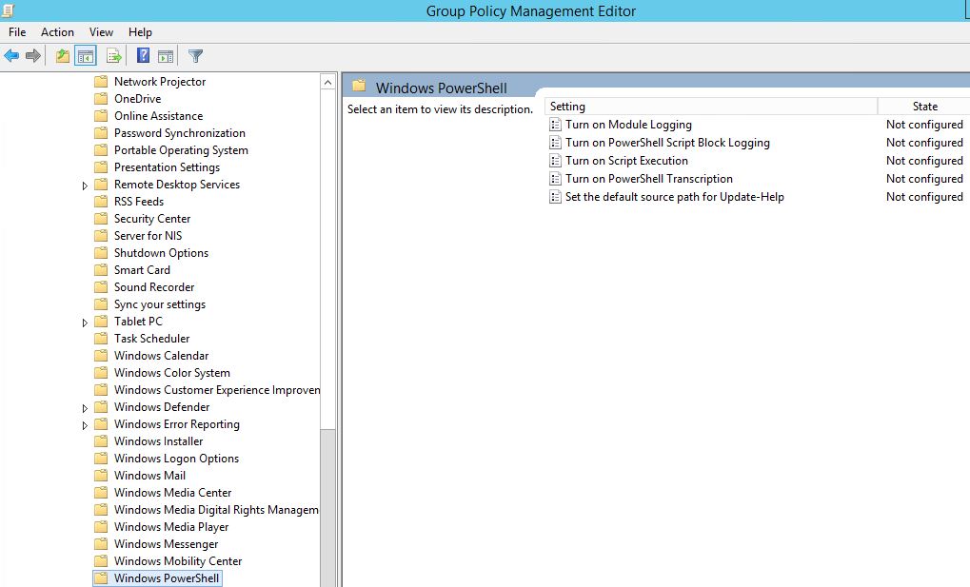The image size is (970, 587).
Task: Select Presentation Settings in the tree
Action: pos(167,167)
